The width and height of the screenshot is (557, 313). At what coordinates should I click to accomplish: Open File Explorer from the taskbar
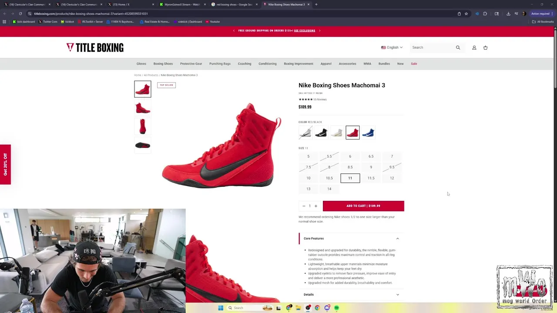coord(298,308)
